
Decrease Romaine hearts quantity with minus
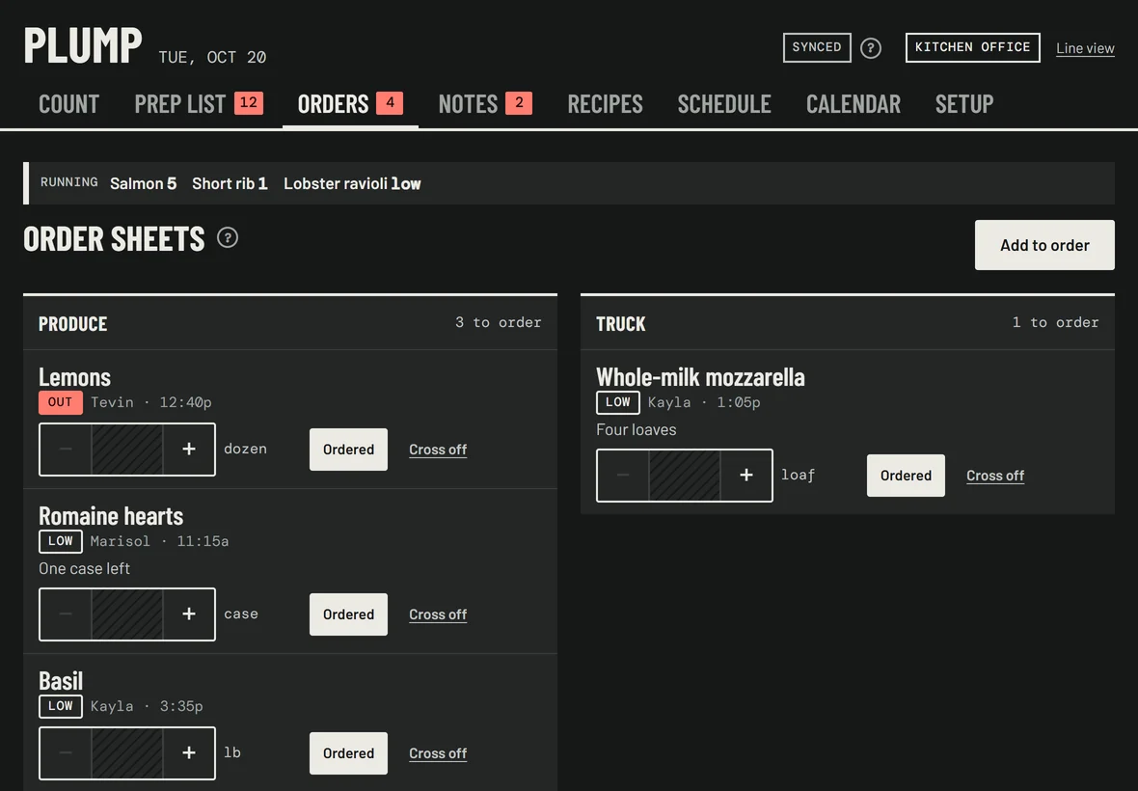66,614
